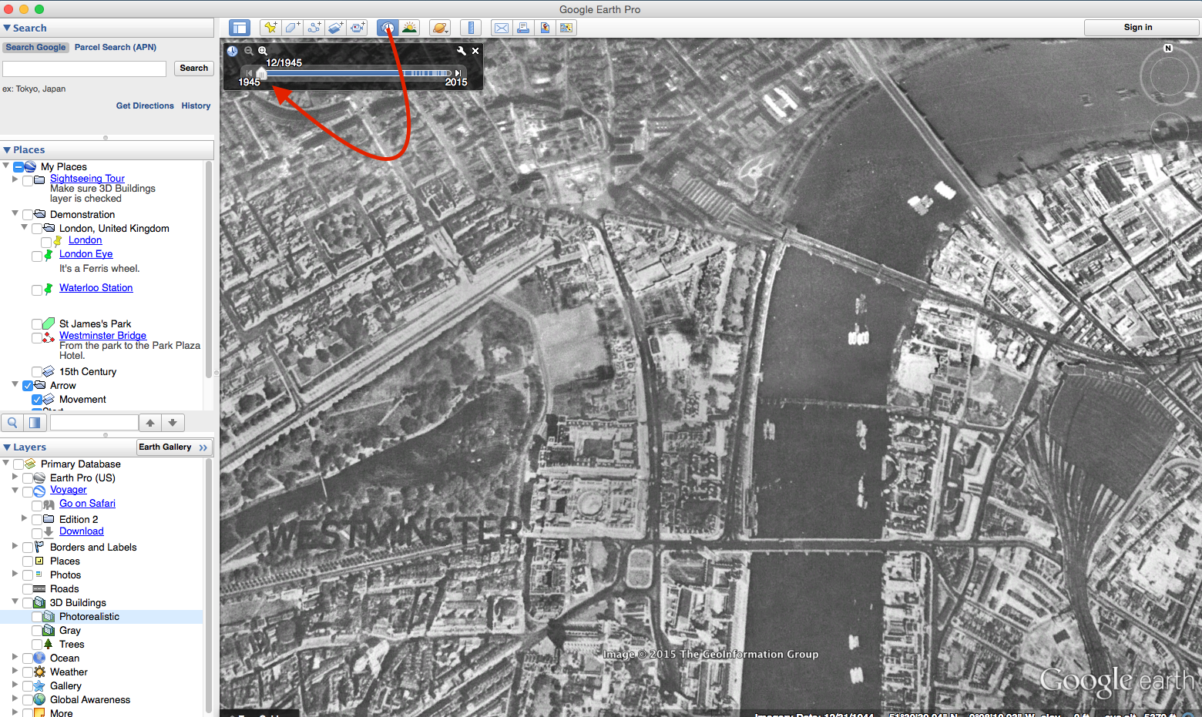The height and width of the screenshot is (717, 1202).
Task: Move selected place up
Action: click(150, 422)
